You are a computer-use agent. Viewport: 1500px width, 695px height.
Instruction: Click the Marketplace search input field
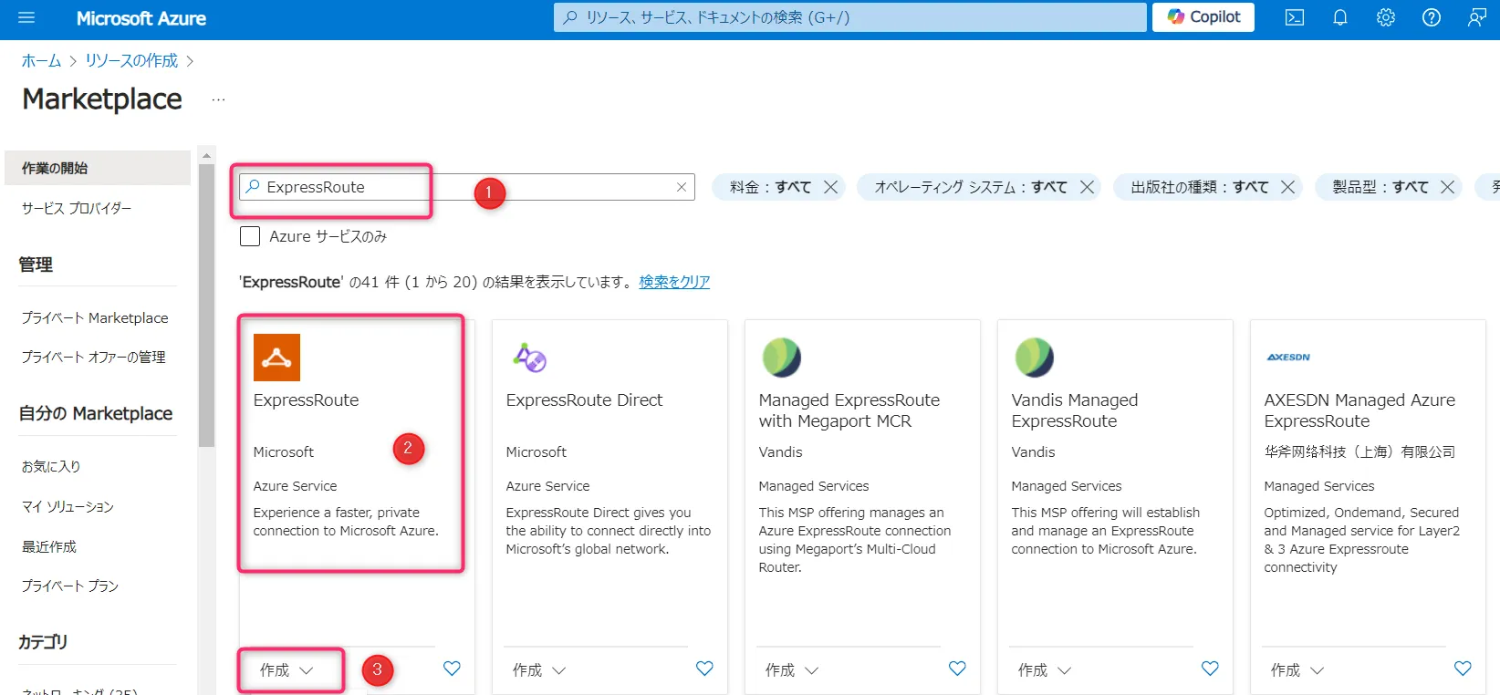click(x=467, y=187)
